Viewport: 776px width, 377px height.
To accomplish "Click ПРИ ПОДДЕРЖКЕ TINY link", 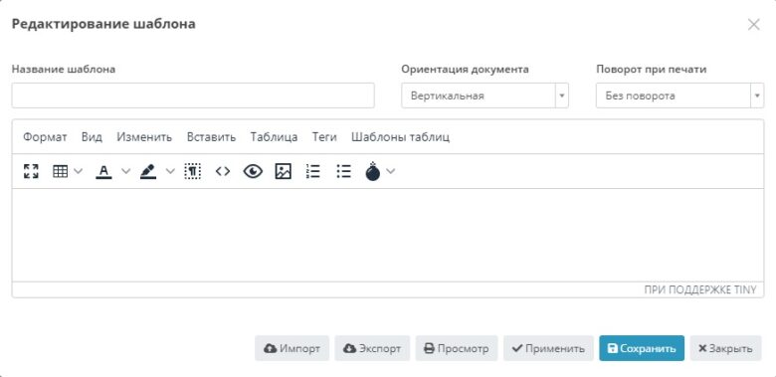I will [x=700, y=289].
